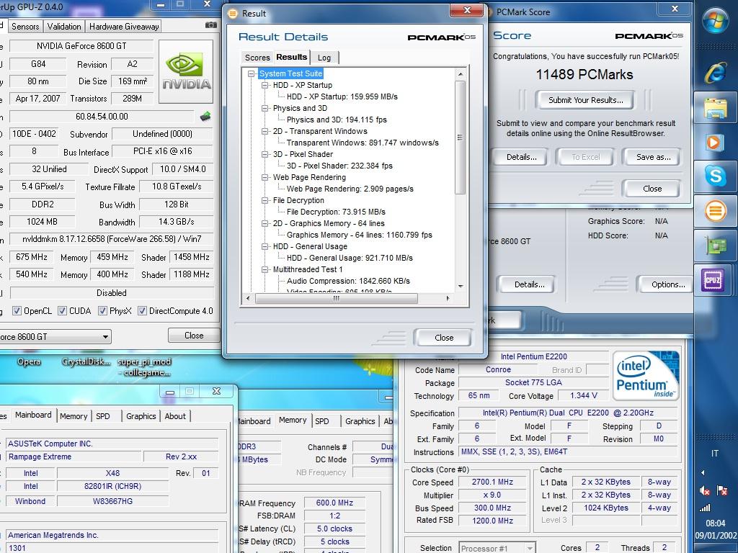
Task: Collapse the HDD - XP Startup node
Action: (265, 85)
